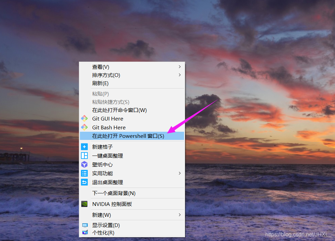Click the personalization icon beside 个性化(R)

pos(85,232)
